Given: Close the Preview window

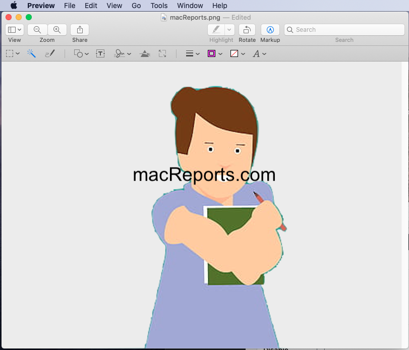Looking at the screenshot, I should [x=9, y=17].
